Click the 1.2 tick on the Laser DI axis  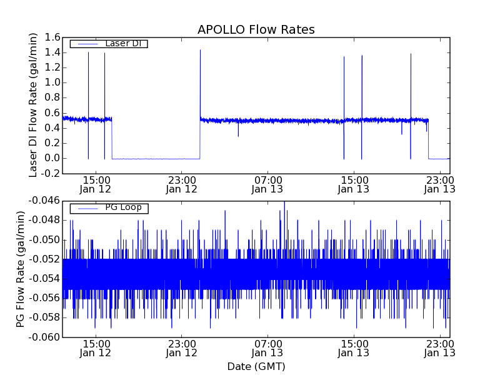pos(52,67)
